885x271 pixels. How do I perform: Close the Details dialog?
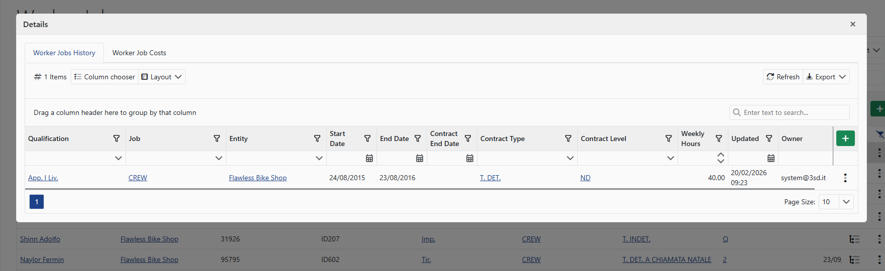coord(852,24)
